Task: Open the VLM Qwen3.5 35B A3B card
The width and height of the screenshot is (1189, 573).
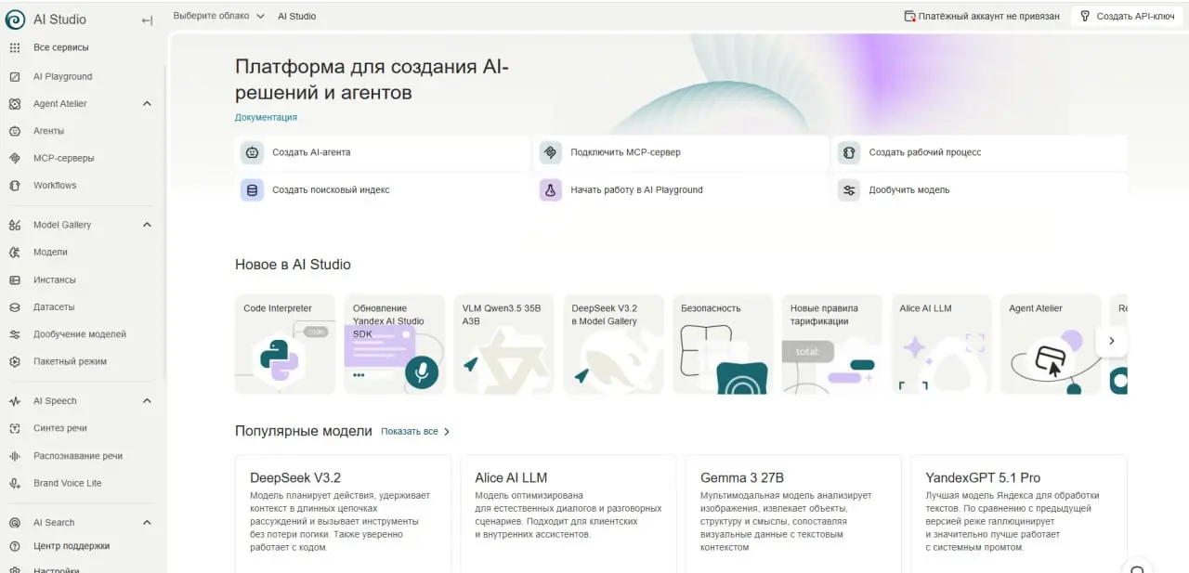Action: (x=503, y=344)
